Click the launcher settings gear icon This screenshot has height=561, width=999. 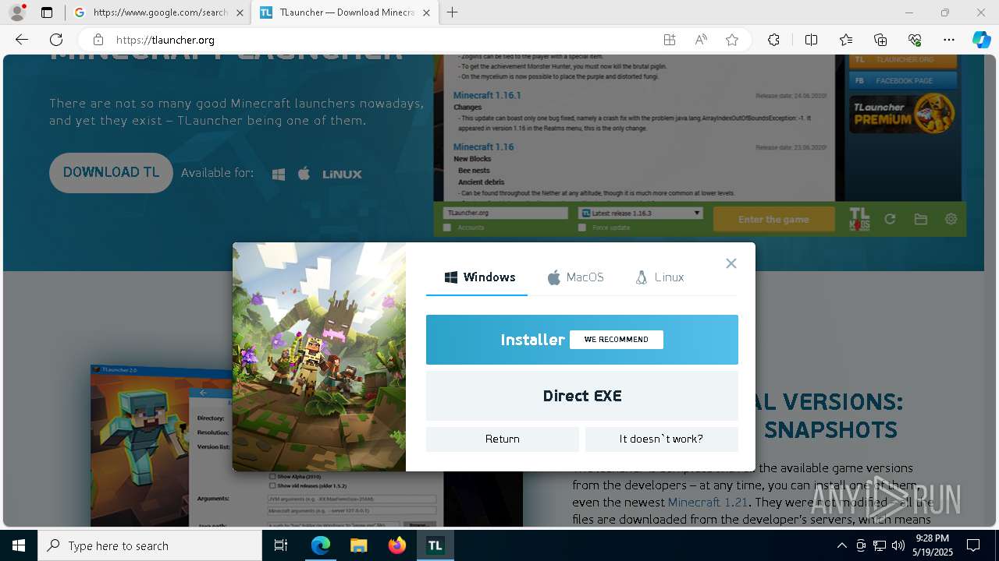pos(951,220)
